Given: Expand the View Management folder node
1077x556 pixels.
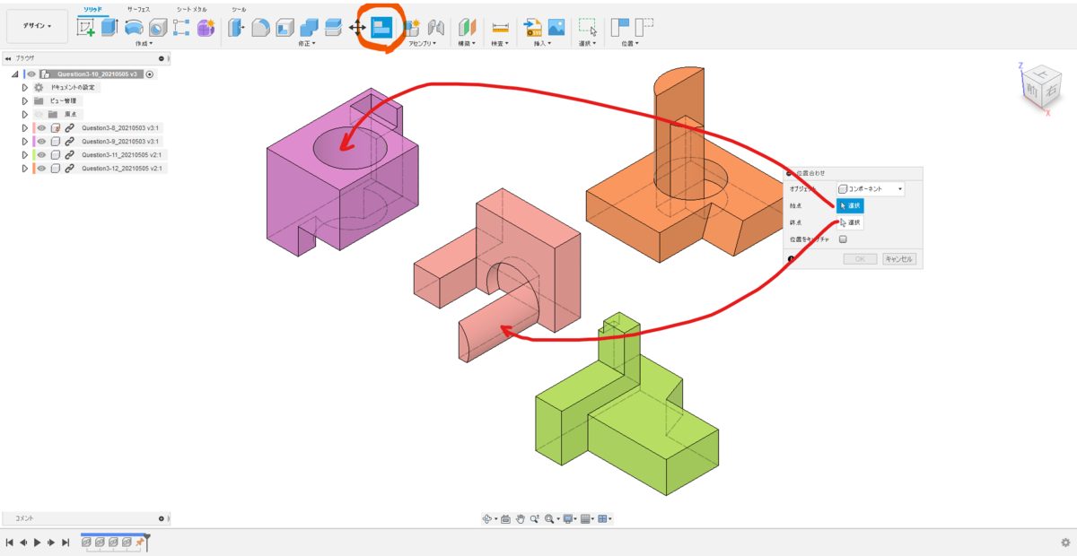Looking at the screenshot, I should point(25,101).
